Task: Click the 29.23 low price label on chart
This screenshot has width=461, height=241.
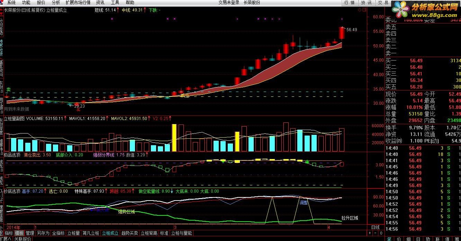Action: (x=79, y=106)
